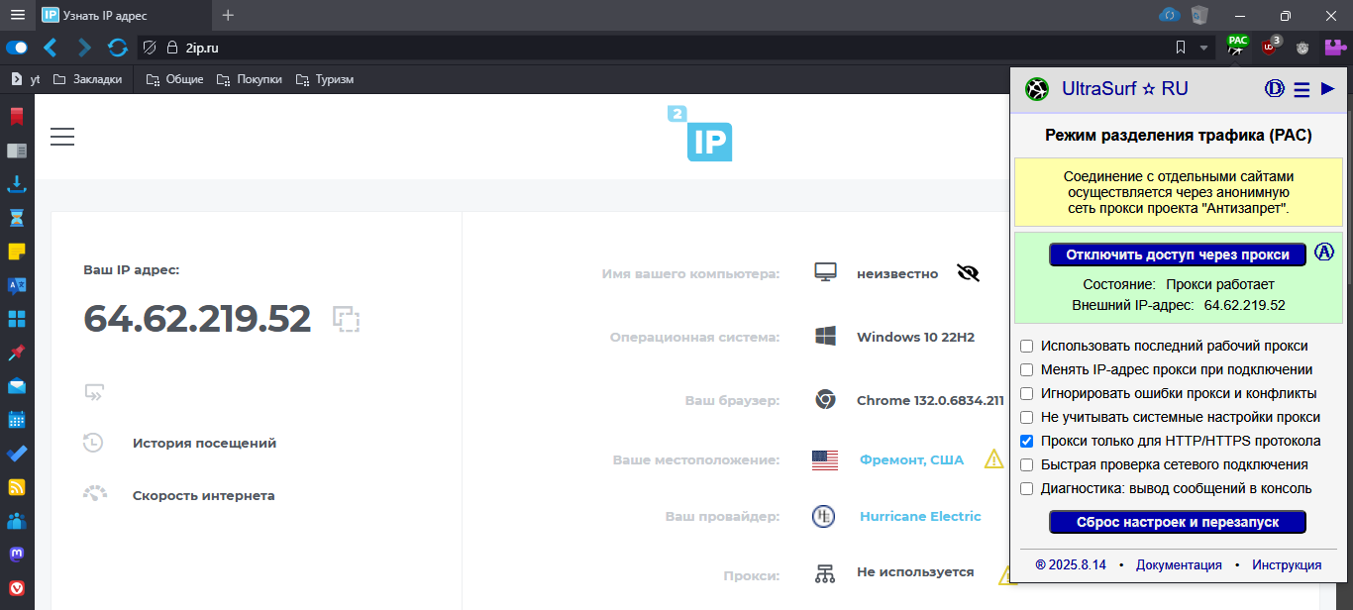
Task: Open the Tampermonkey-style monkey extension icon
Action: [x=1302, y=47]
